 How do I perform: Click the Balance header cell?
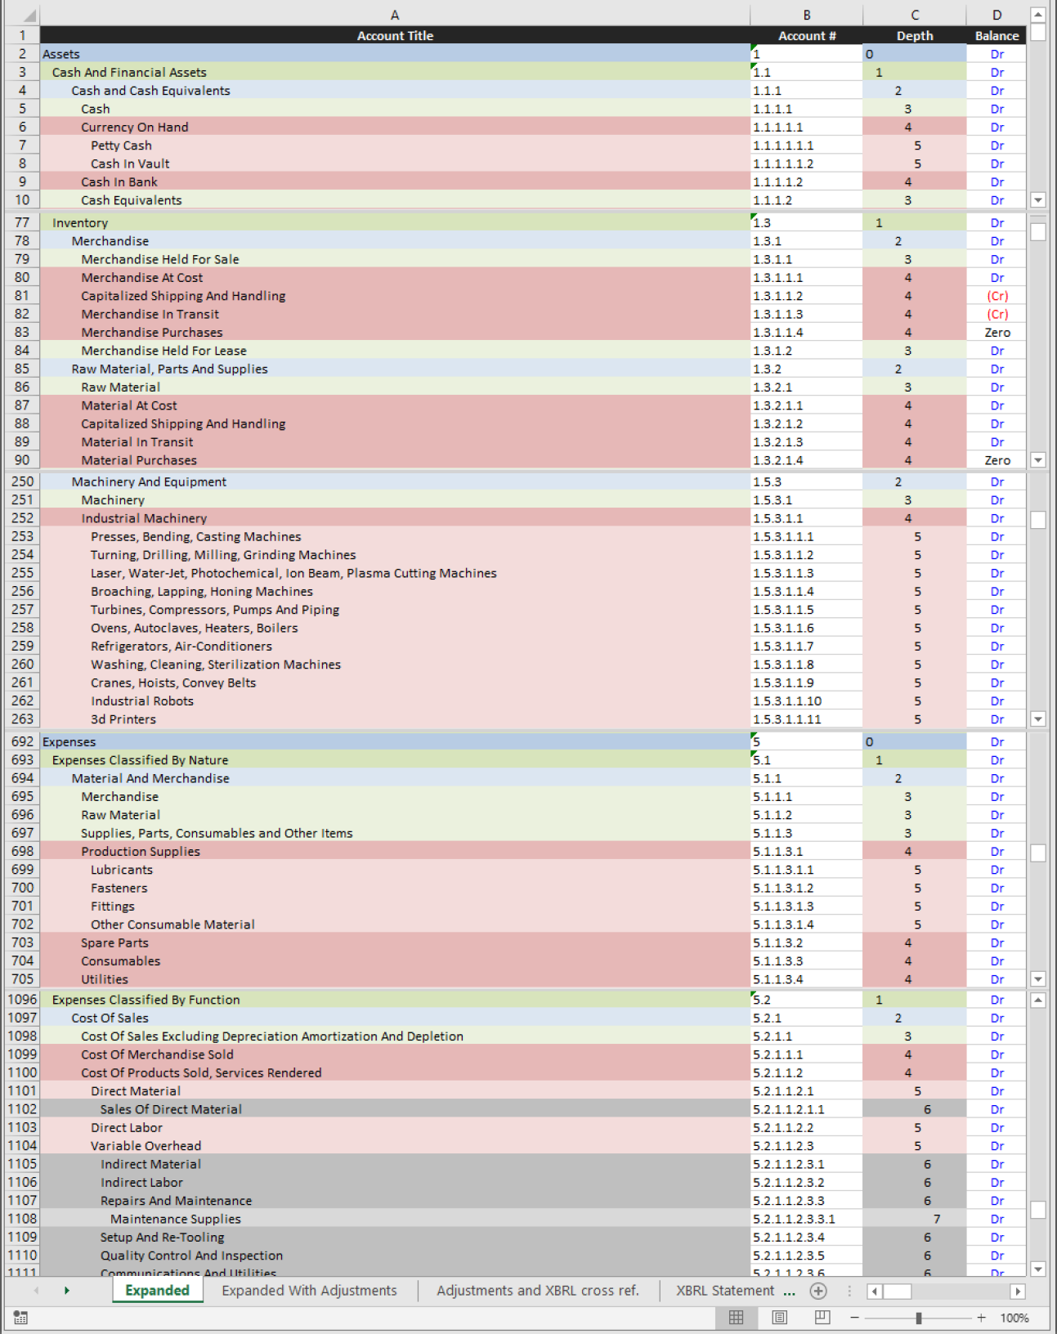pos(997,36)
